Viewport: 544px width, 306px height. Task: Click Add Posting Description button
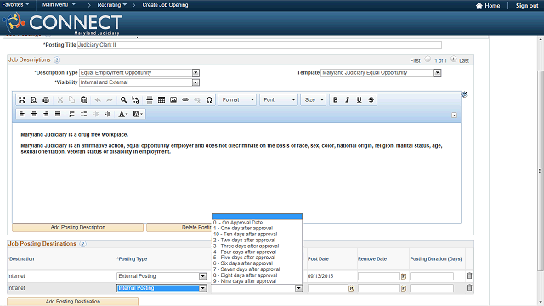pos(77,227)
